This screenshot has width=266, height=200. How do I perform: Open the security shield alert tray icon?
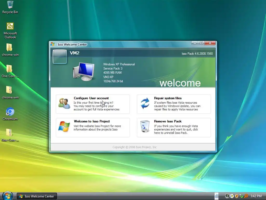coord(236,196)
